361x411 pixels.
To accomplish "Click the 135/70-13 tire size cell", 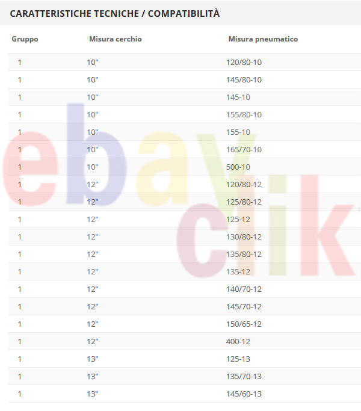I will coord(244,377).
